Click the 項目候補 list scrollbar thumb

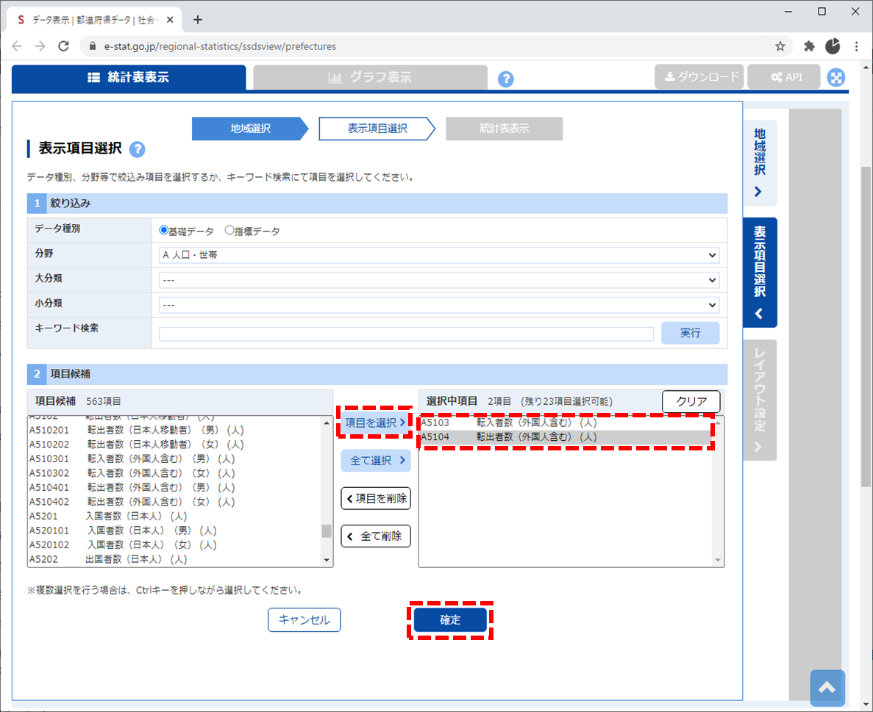coord(327,531)
